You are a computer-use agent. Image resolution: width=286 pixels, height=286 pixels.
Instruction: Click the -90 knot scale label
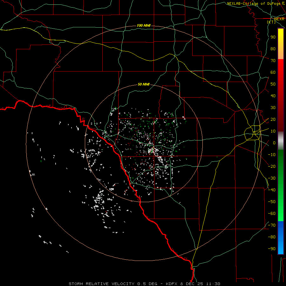click(272, 249)
